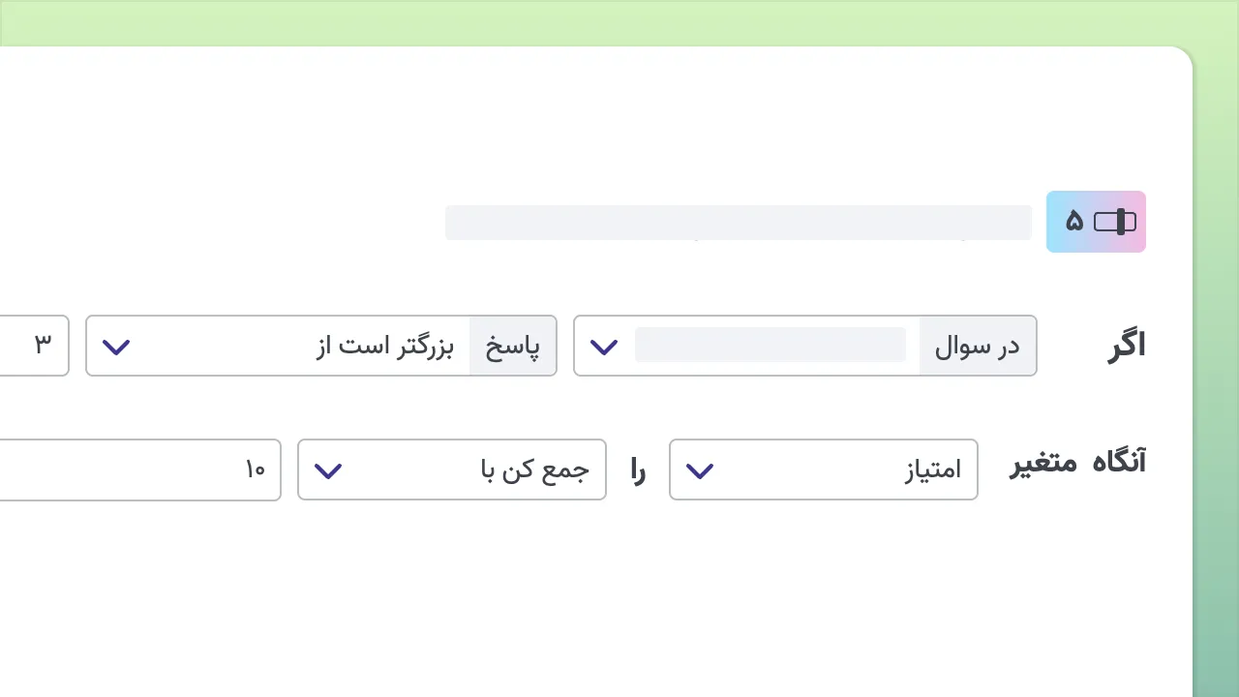Click the chevron of the در سوال dropdown

click(603, 346)
